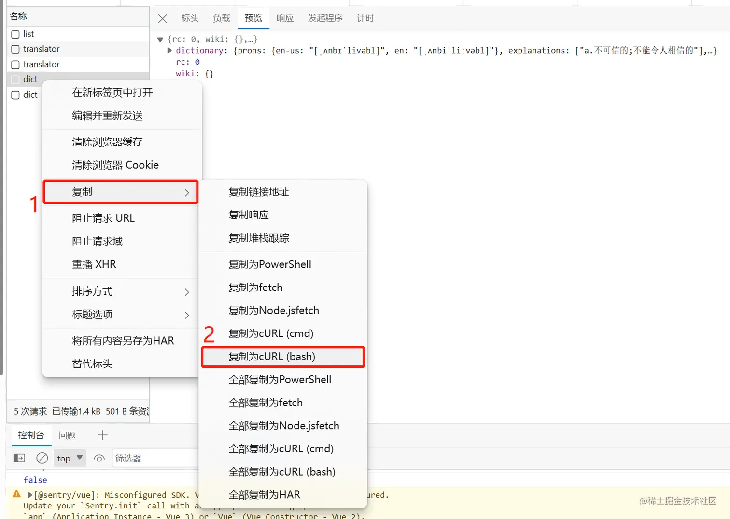The image size is (730, 519).
Task: Check the list request checkbox
Action: pyautogui.click(x=15, y=34)
